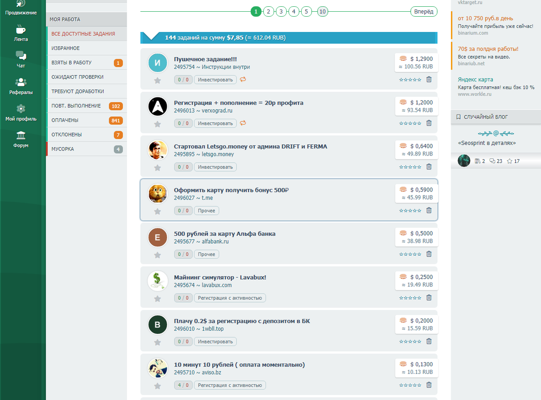Trash the 1wbll.top task

tap(429, 341)
